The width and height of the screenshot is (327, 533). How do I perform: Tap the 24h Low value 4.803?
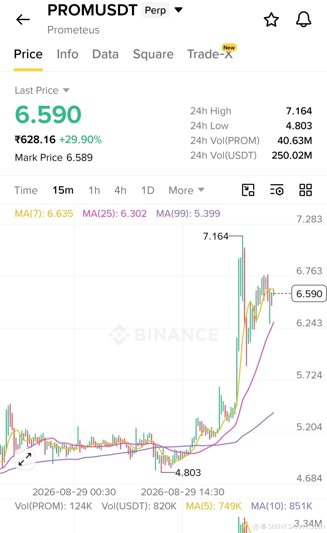299,126
